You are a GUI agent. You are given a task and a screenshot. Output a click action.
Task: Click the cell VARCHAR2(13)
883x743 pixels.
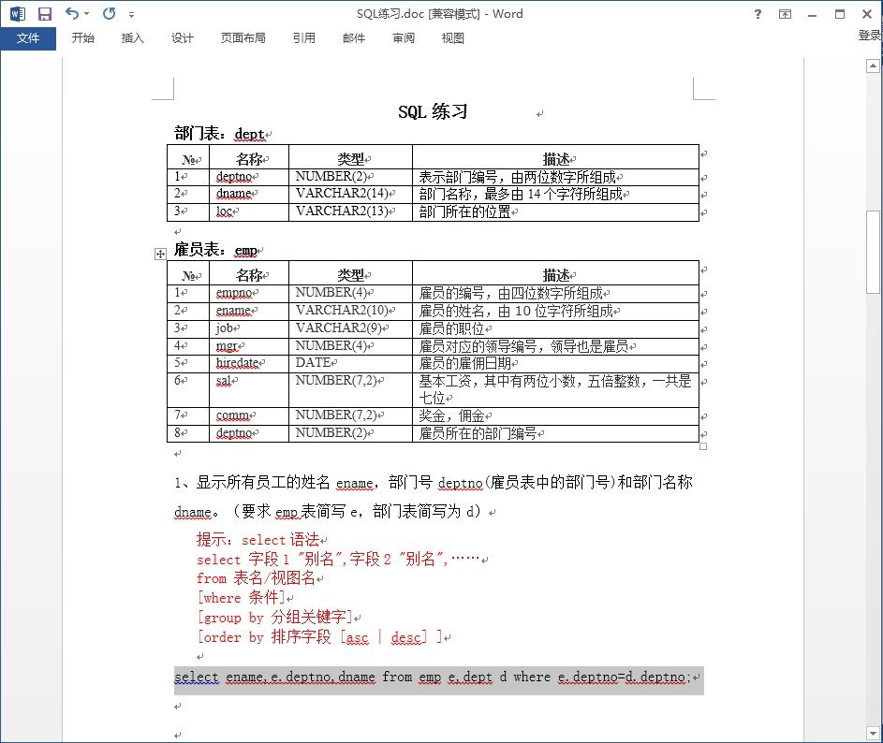tap(350, 211)
